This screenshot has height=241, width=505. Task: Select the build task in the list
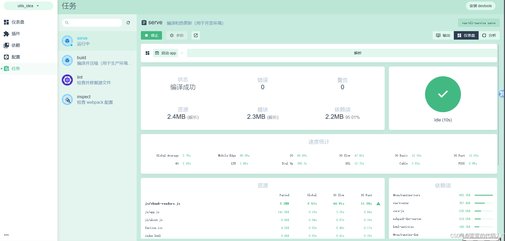click(x=97, y=60)
